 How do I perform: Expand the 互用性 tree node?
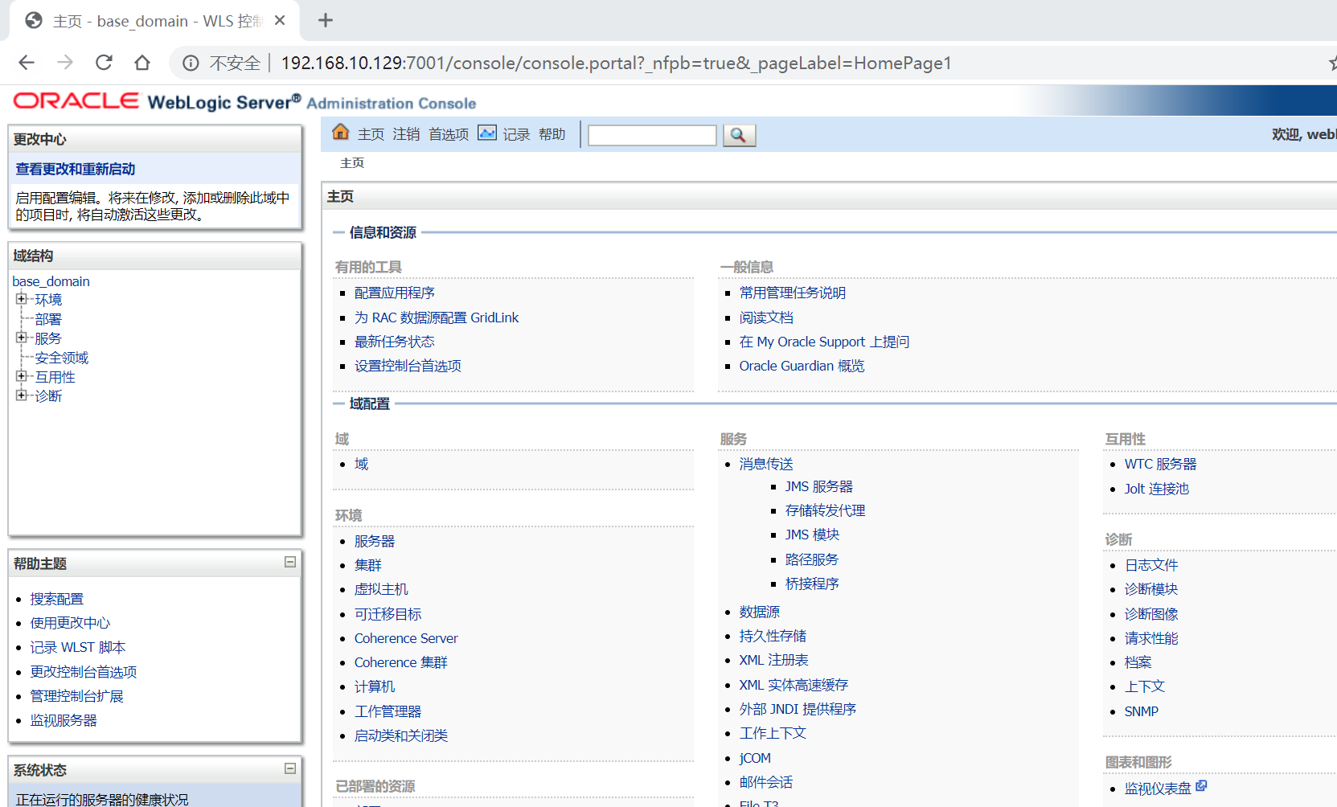tap(22, 376)
